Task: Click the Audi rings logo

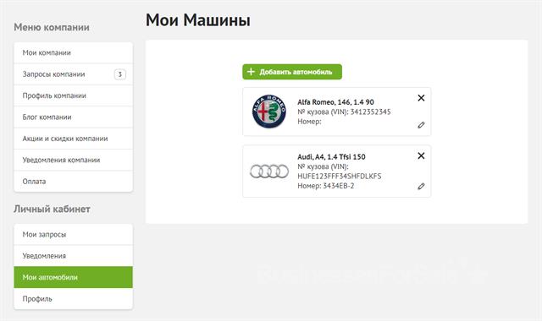Action: pyautogui.click(x=269, y=171)
